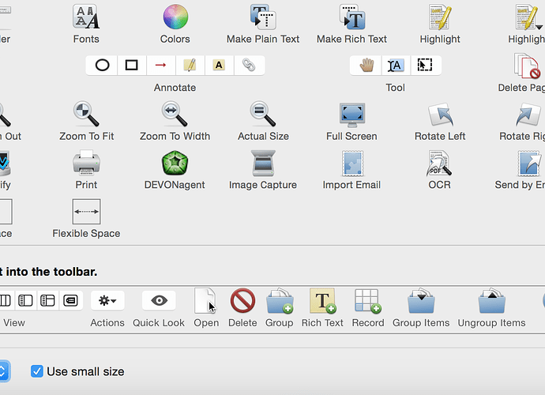This screenshot has height=395, width=545.
Task: Click the Make Rich Text icon
Action: pos(351,17)
